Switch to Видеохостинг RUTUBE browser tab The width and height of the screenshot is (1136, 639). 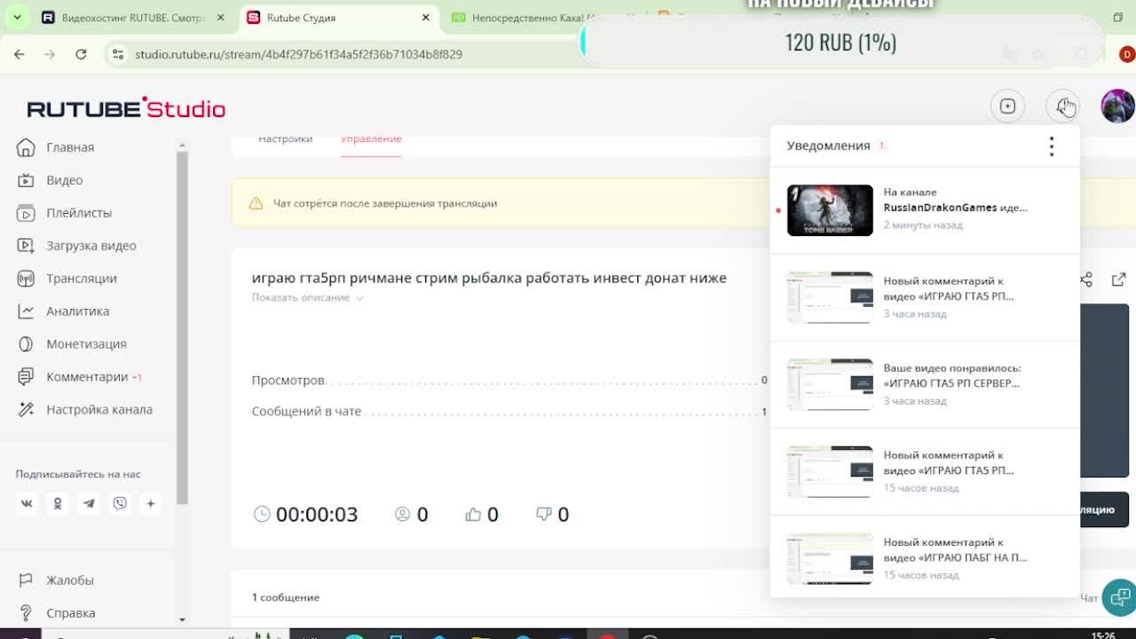point(131,18)
